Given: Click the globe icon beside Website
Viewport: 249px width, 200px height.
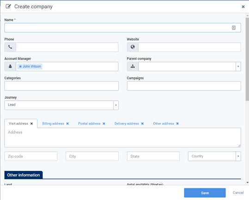Looking at the screenshot, I should (x=133, y=47).
